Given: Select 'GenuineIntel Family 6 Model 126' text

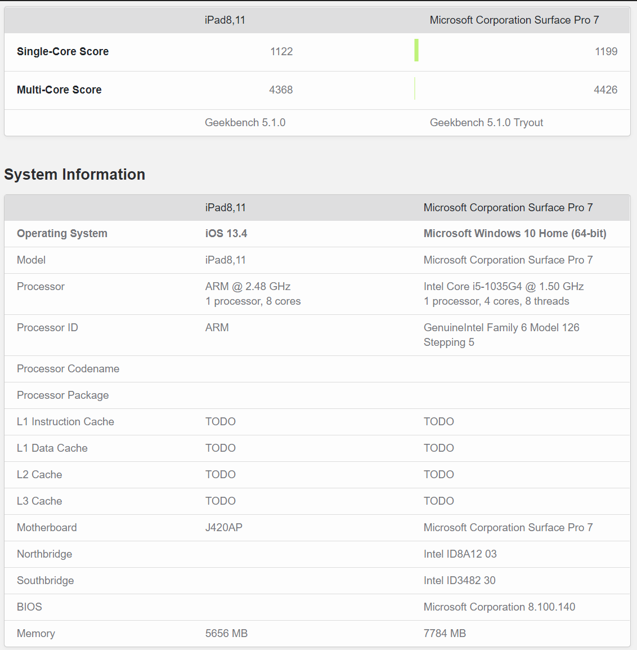Looking at the screenshot, I should coord(501,327).
